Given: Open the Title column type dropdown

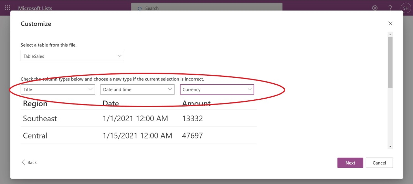Looking at the screenshot, I should point(57,89).
